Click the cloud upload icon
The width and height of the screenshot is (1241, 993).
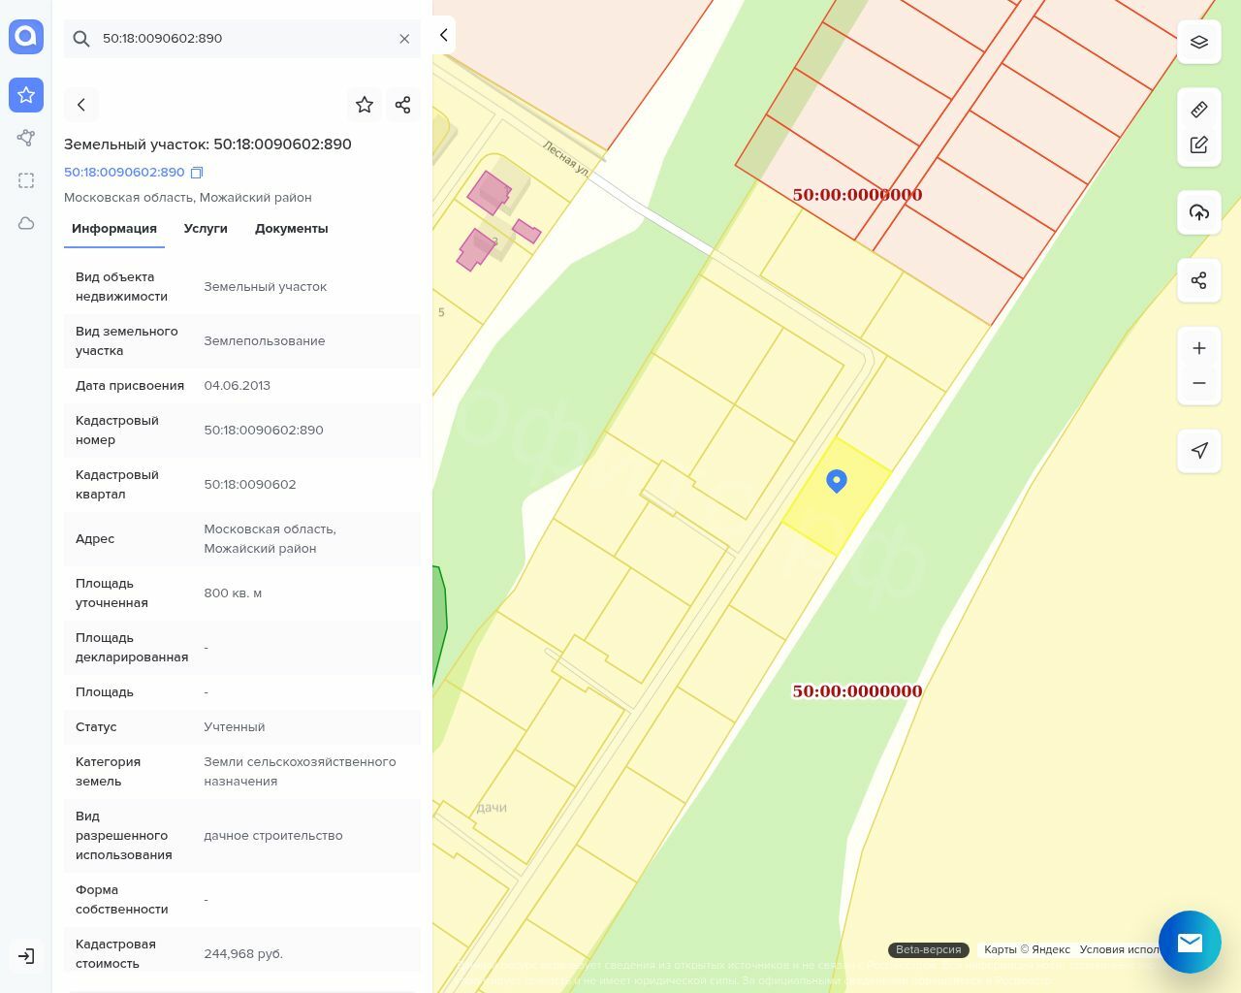[x=1198, y=212]
